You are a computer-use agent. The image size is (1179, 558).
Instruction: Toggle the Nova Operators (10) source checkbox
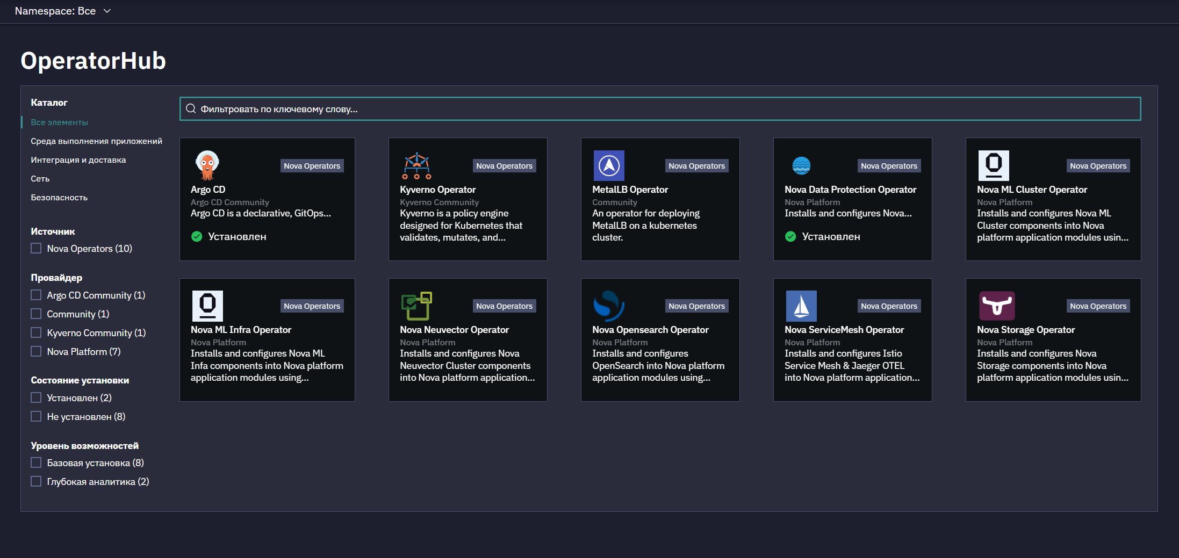pos(36,248)
